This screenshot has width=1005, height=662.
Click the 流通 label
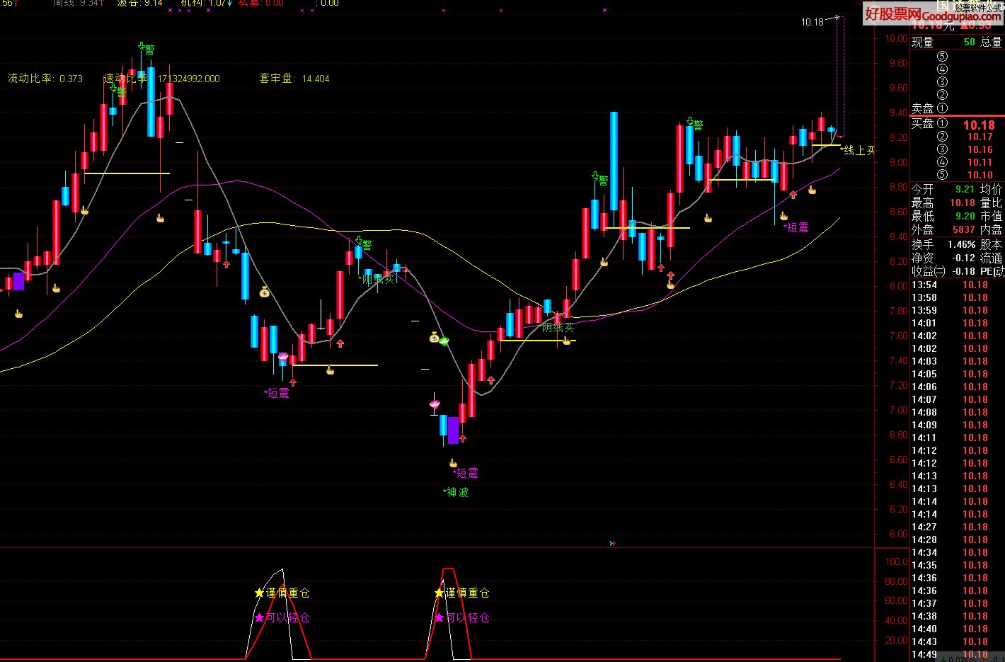[x=992, y=258]
